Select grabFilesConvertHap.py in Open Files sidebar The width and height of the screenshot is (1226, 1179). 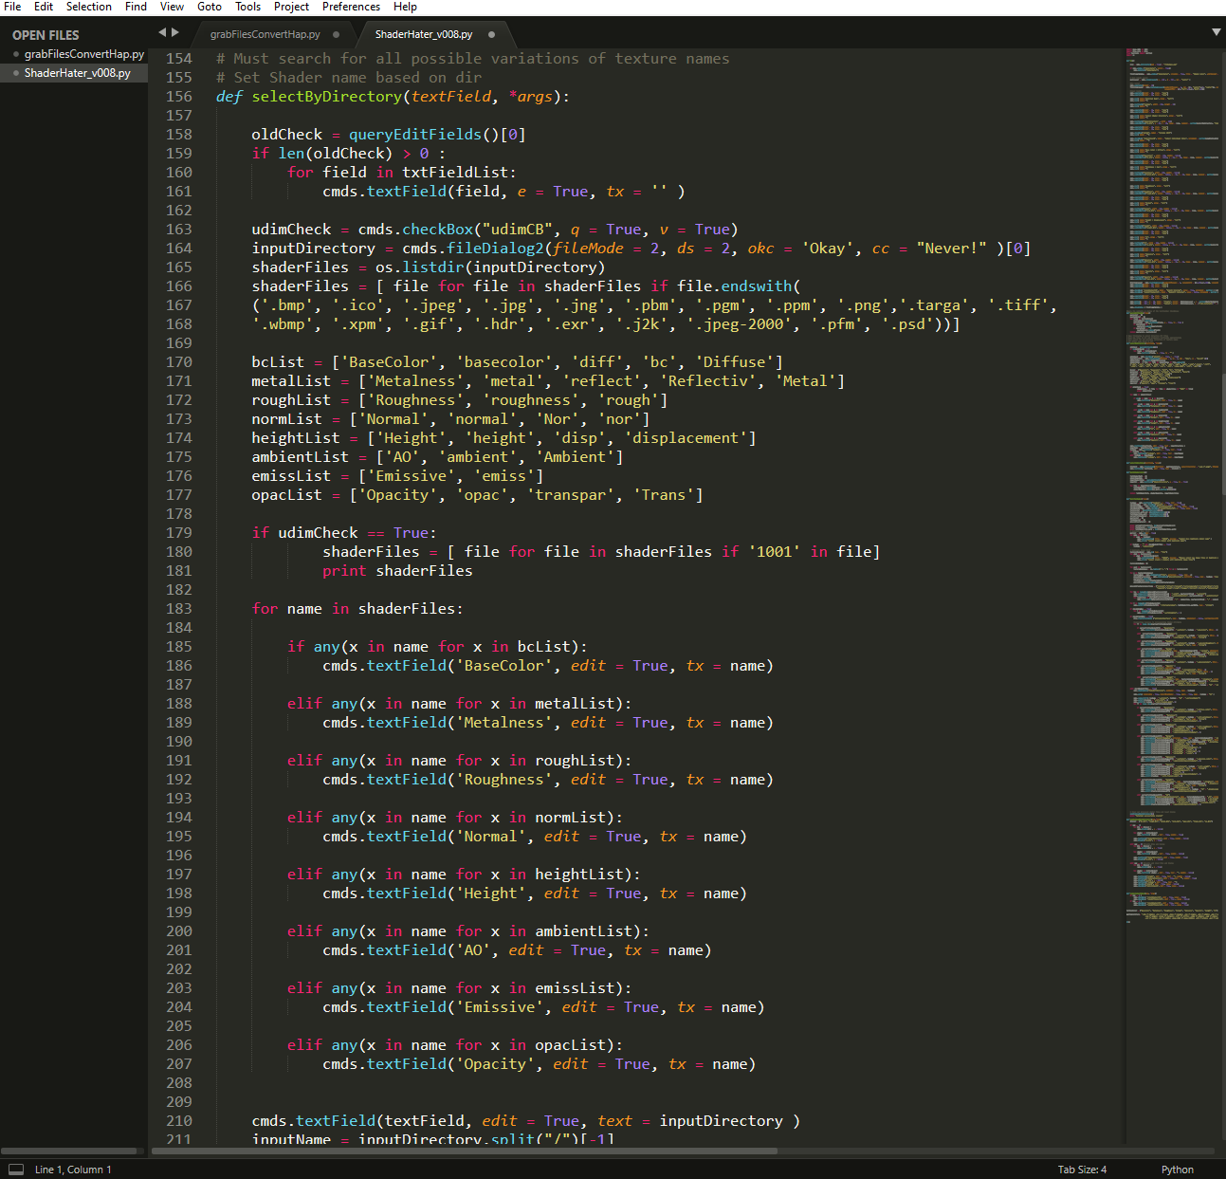pos(84,54)
